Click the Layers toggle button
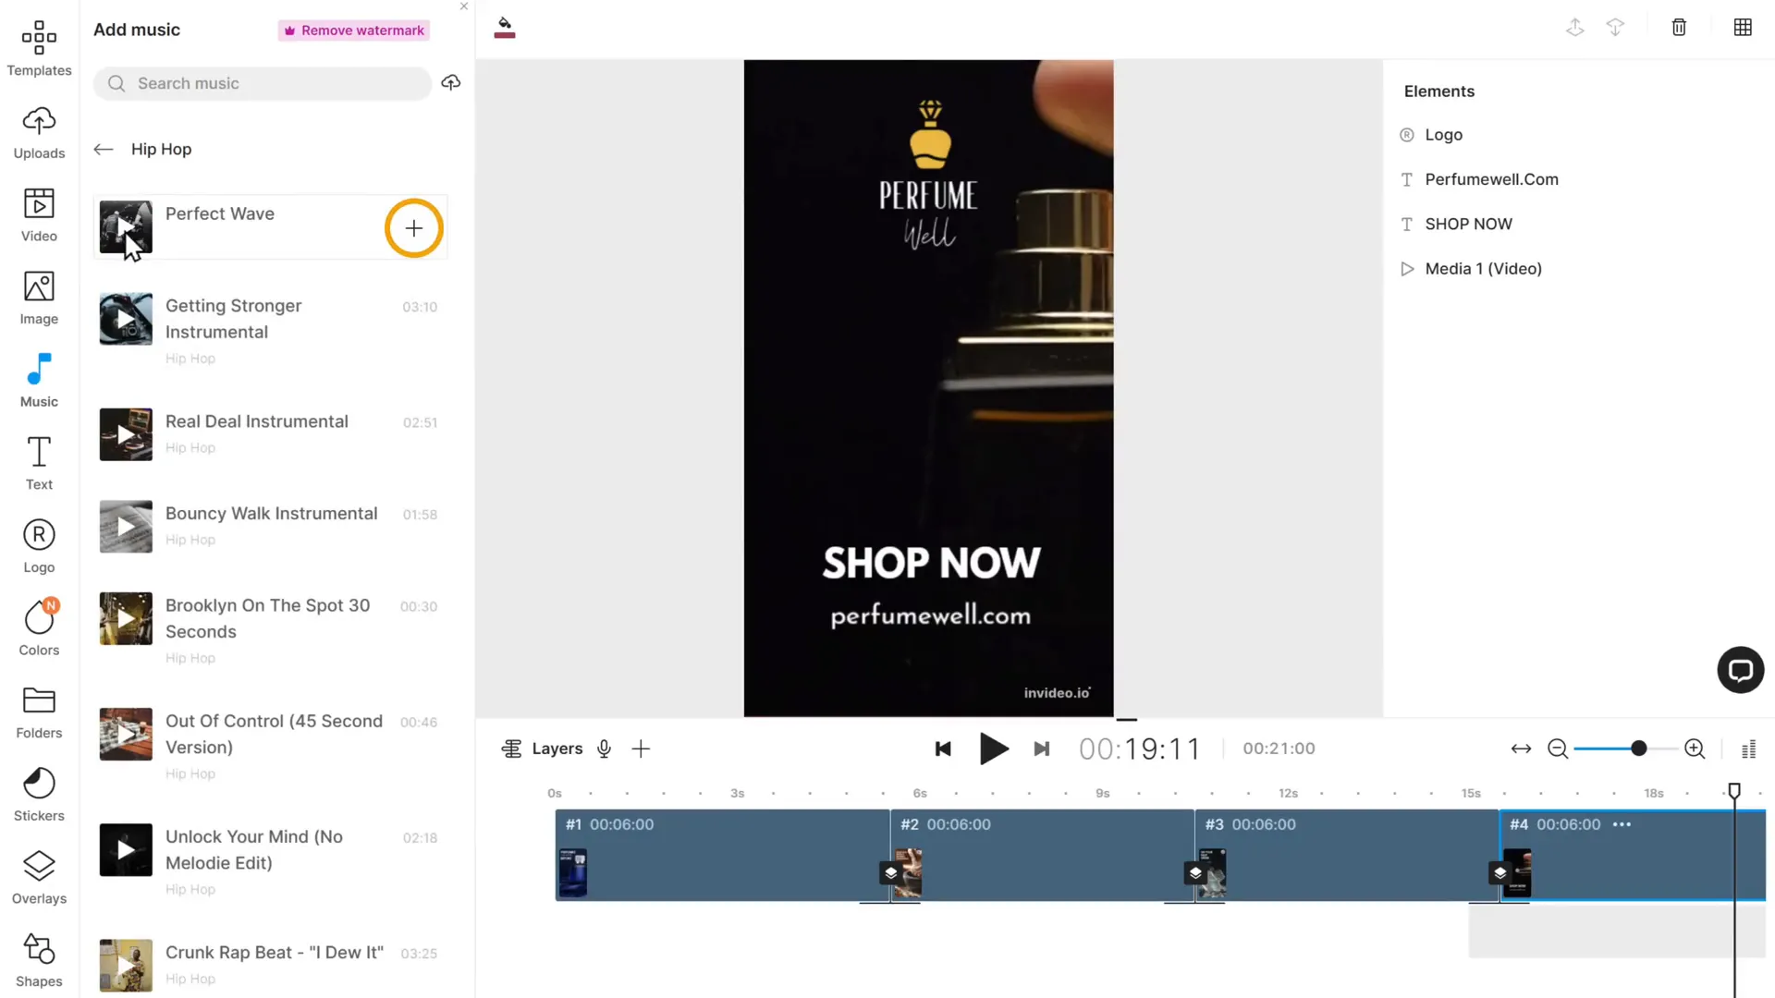 coord(543,748)
